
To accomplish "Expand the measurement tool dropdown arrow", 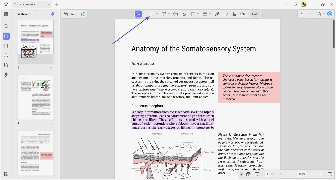I will coord(210,14).
